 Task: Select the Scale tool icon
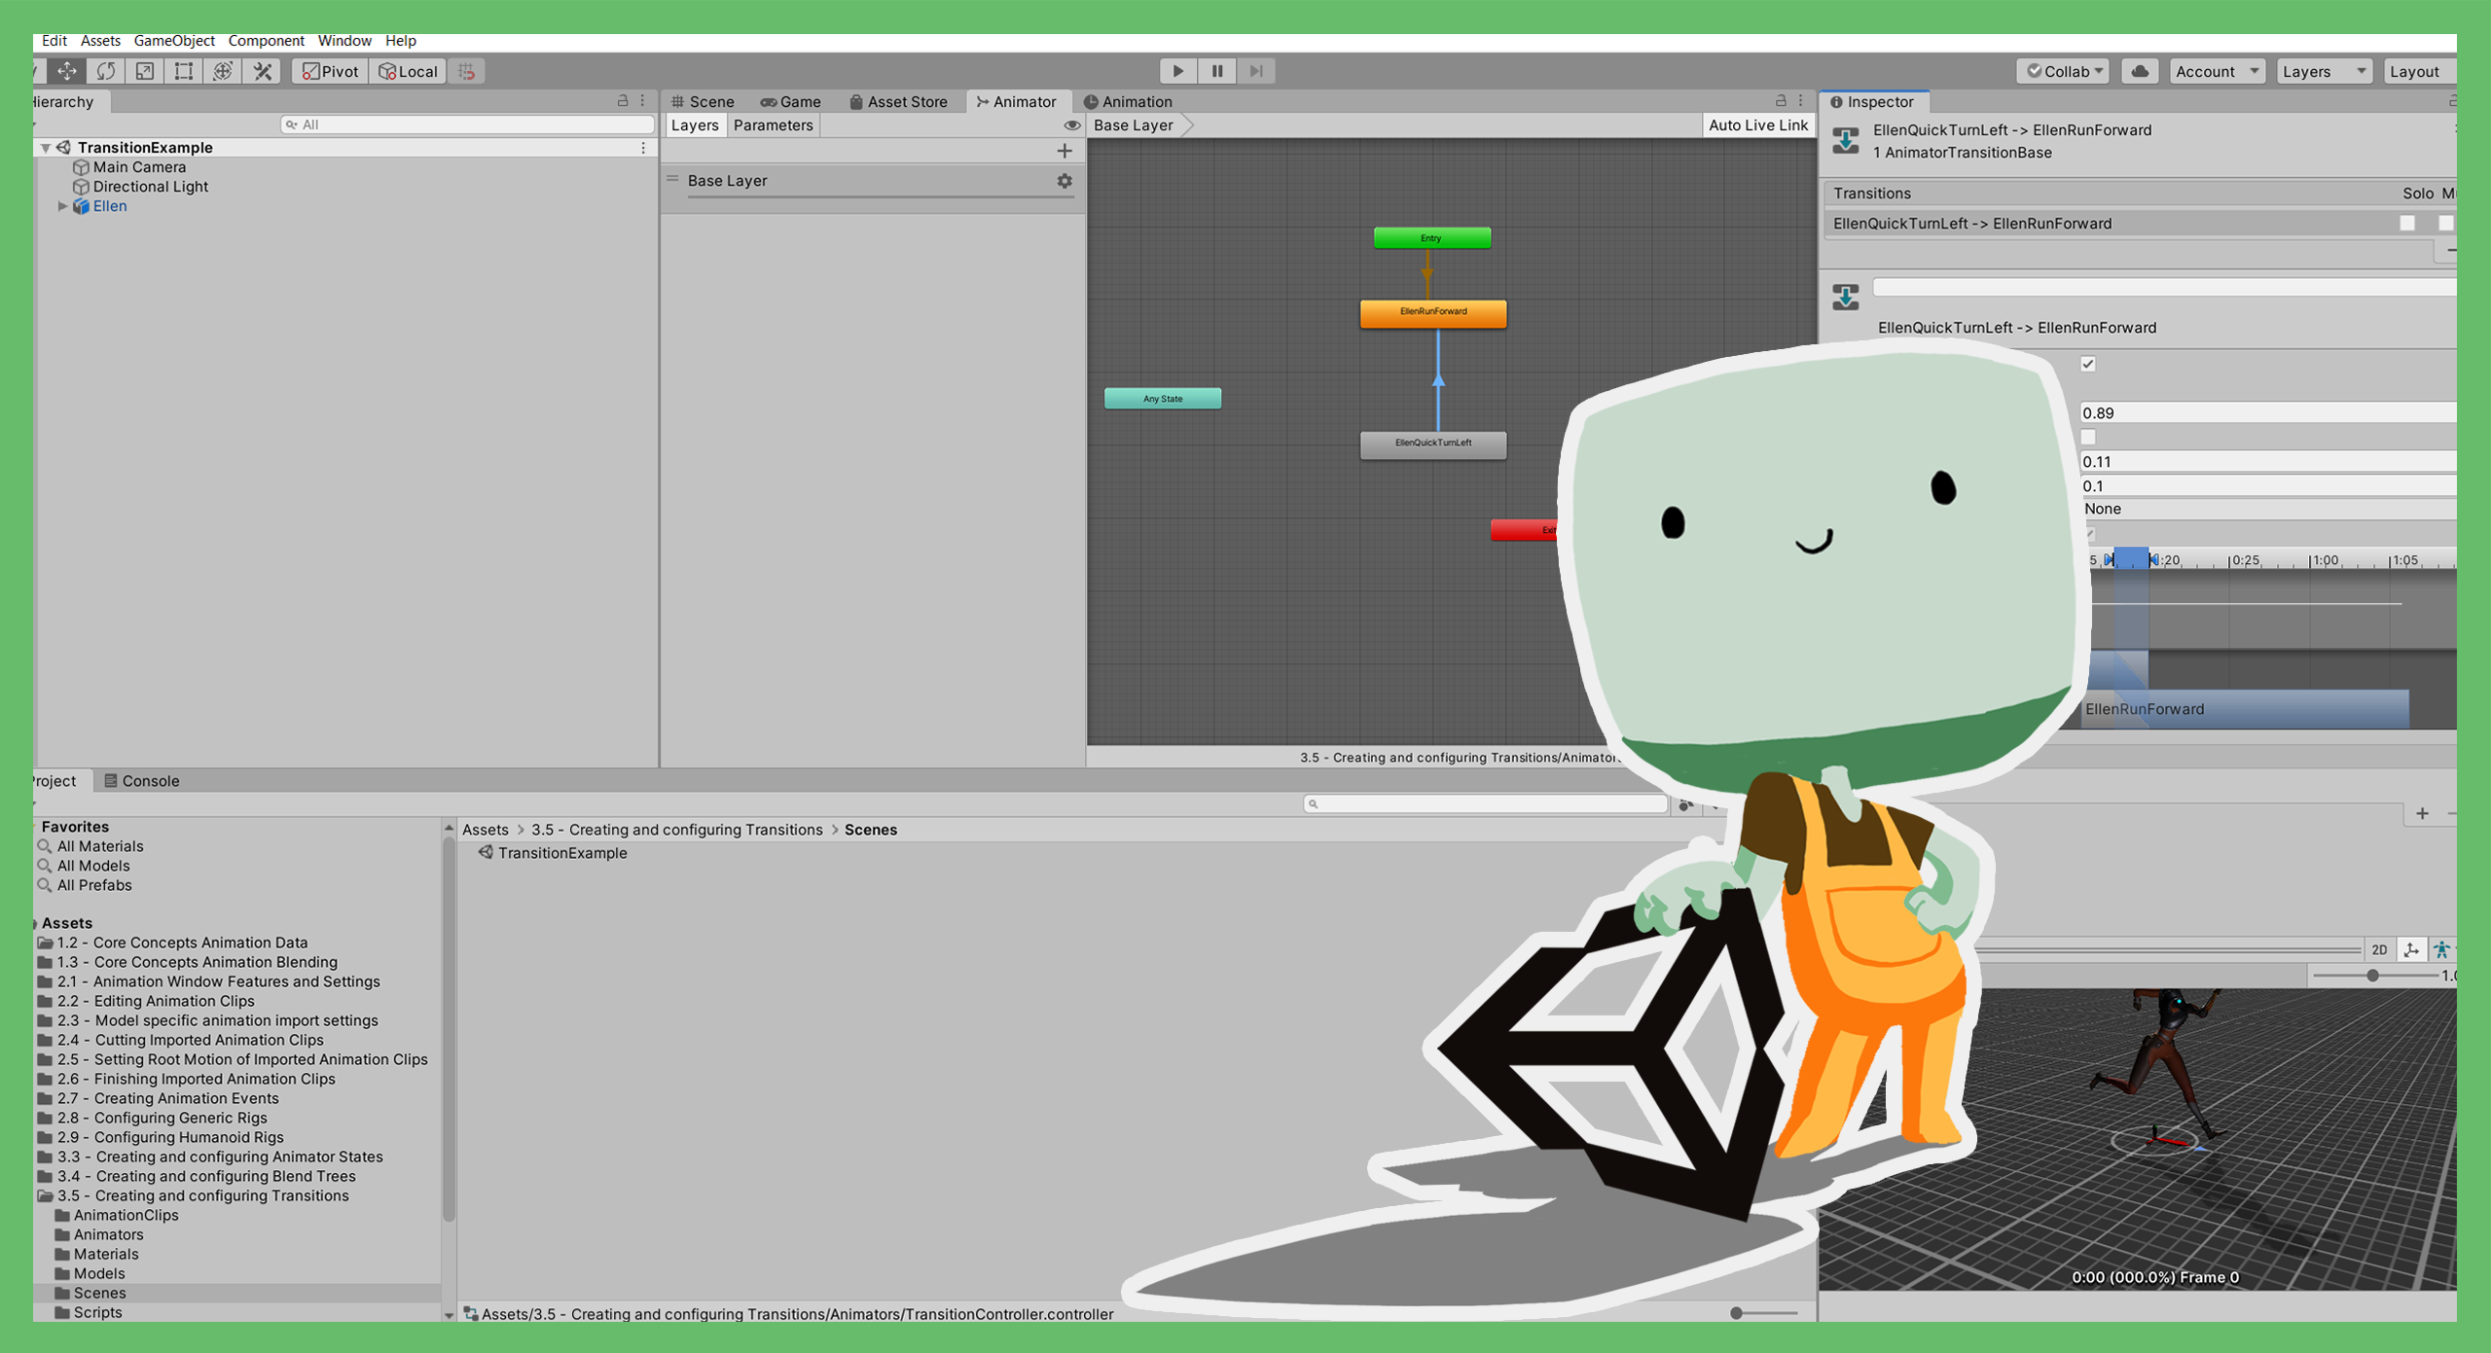[x=145, y=71]
